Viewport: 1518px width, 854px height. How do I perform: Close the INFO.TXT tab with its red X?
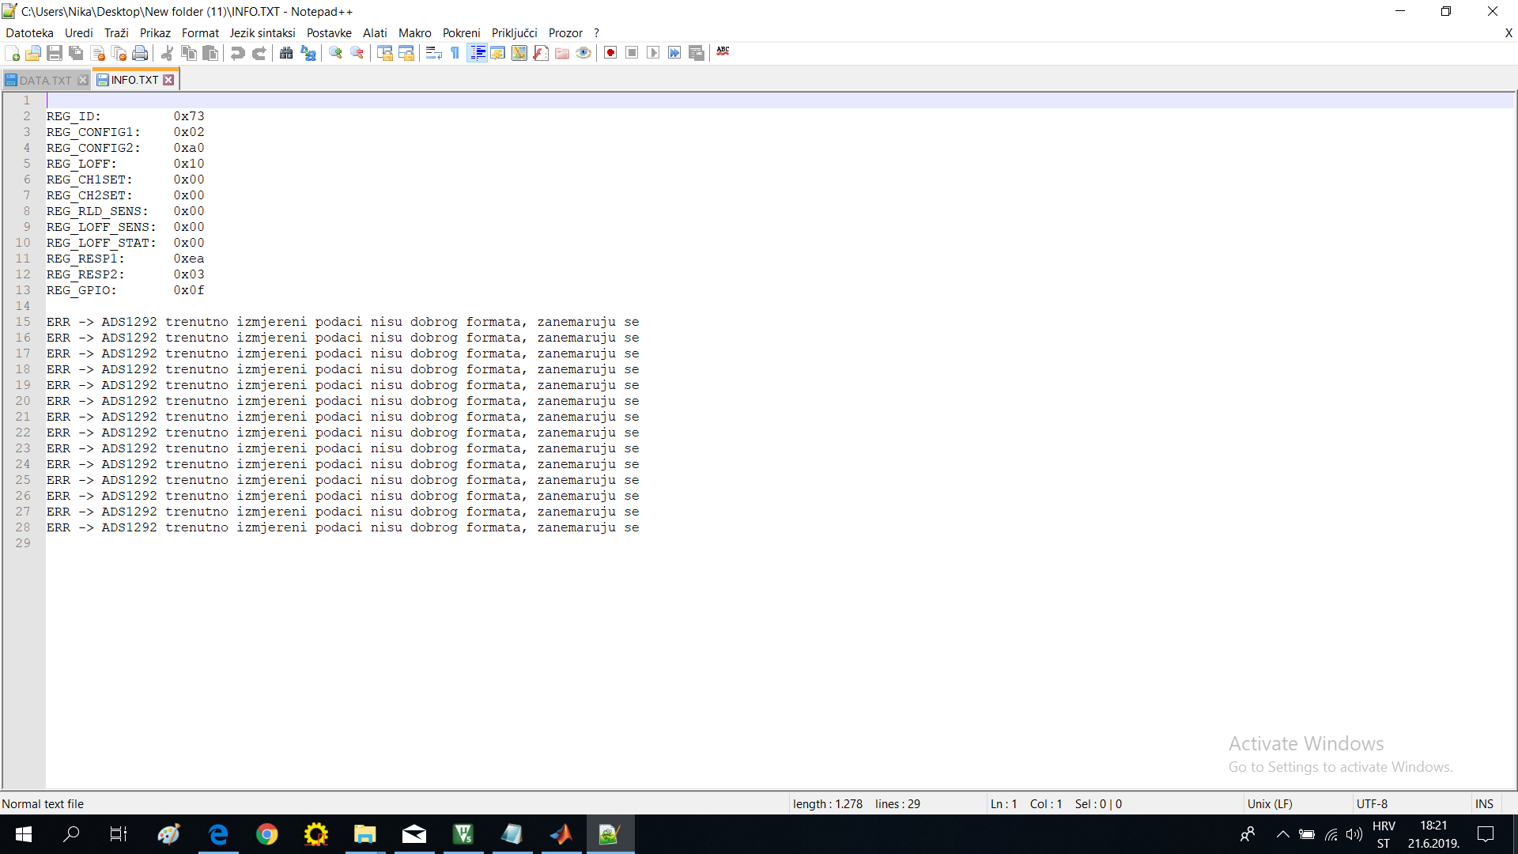(168, 80)
